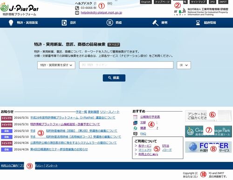Click the J-PlatPat logo
233x180 pixels.
(x=19, y=9)
